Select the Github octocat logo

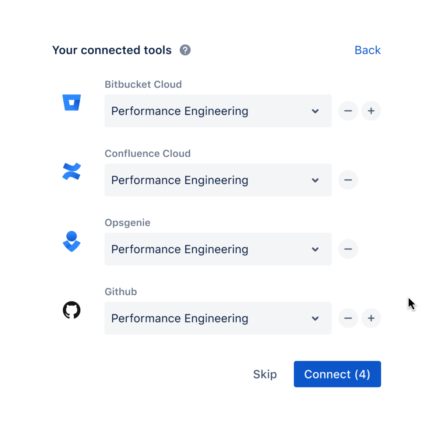(72, 310)
